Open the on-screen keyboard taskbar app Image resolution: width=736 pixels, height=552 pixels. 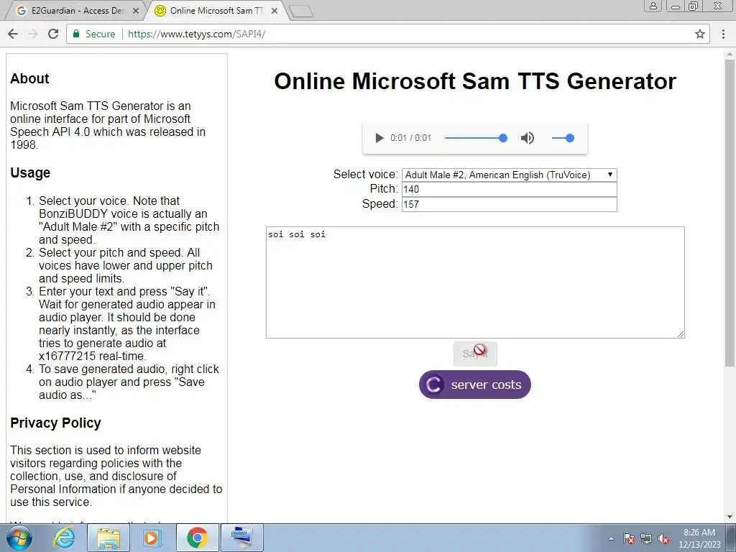click(241, 538)
